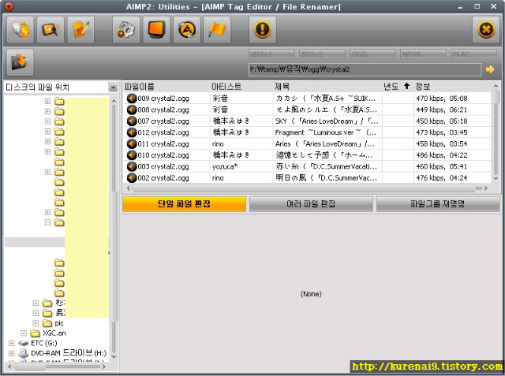Click the exclamation mark about icon

(x=263, y=30)
